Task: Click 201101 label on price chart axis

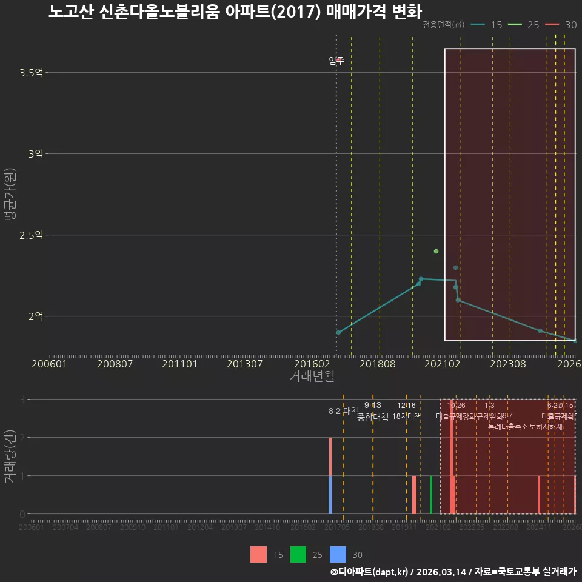Action: 179,364
